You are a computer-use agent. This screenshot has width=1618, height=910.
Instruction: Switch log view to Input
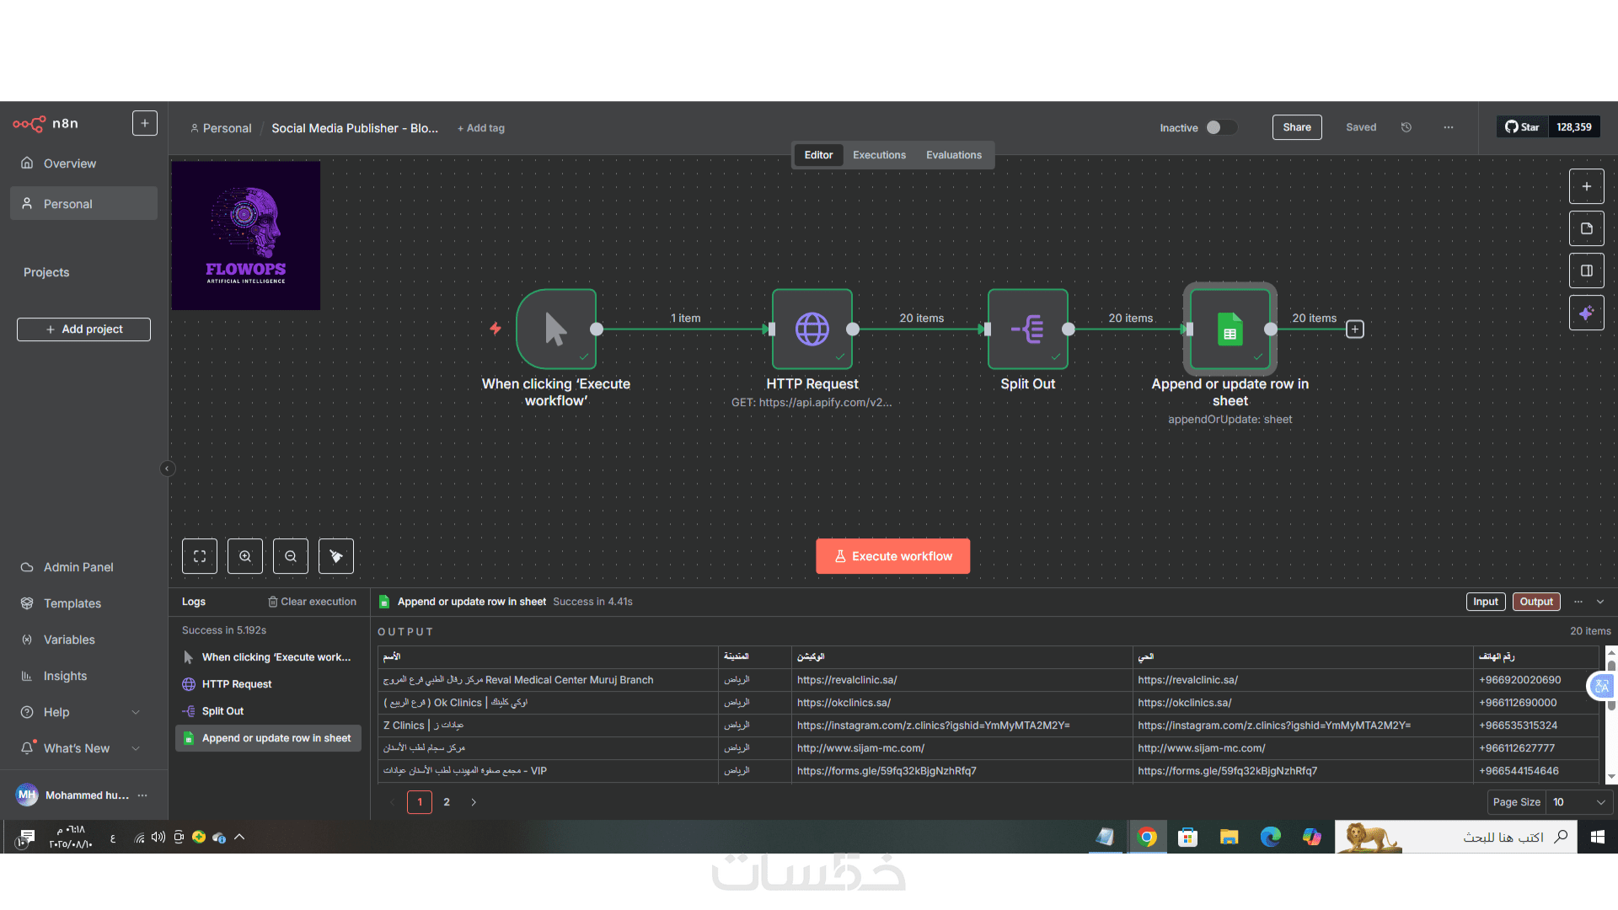pyautogui.click(x=1486, y=602)
